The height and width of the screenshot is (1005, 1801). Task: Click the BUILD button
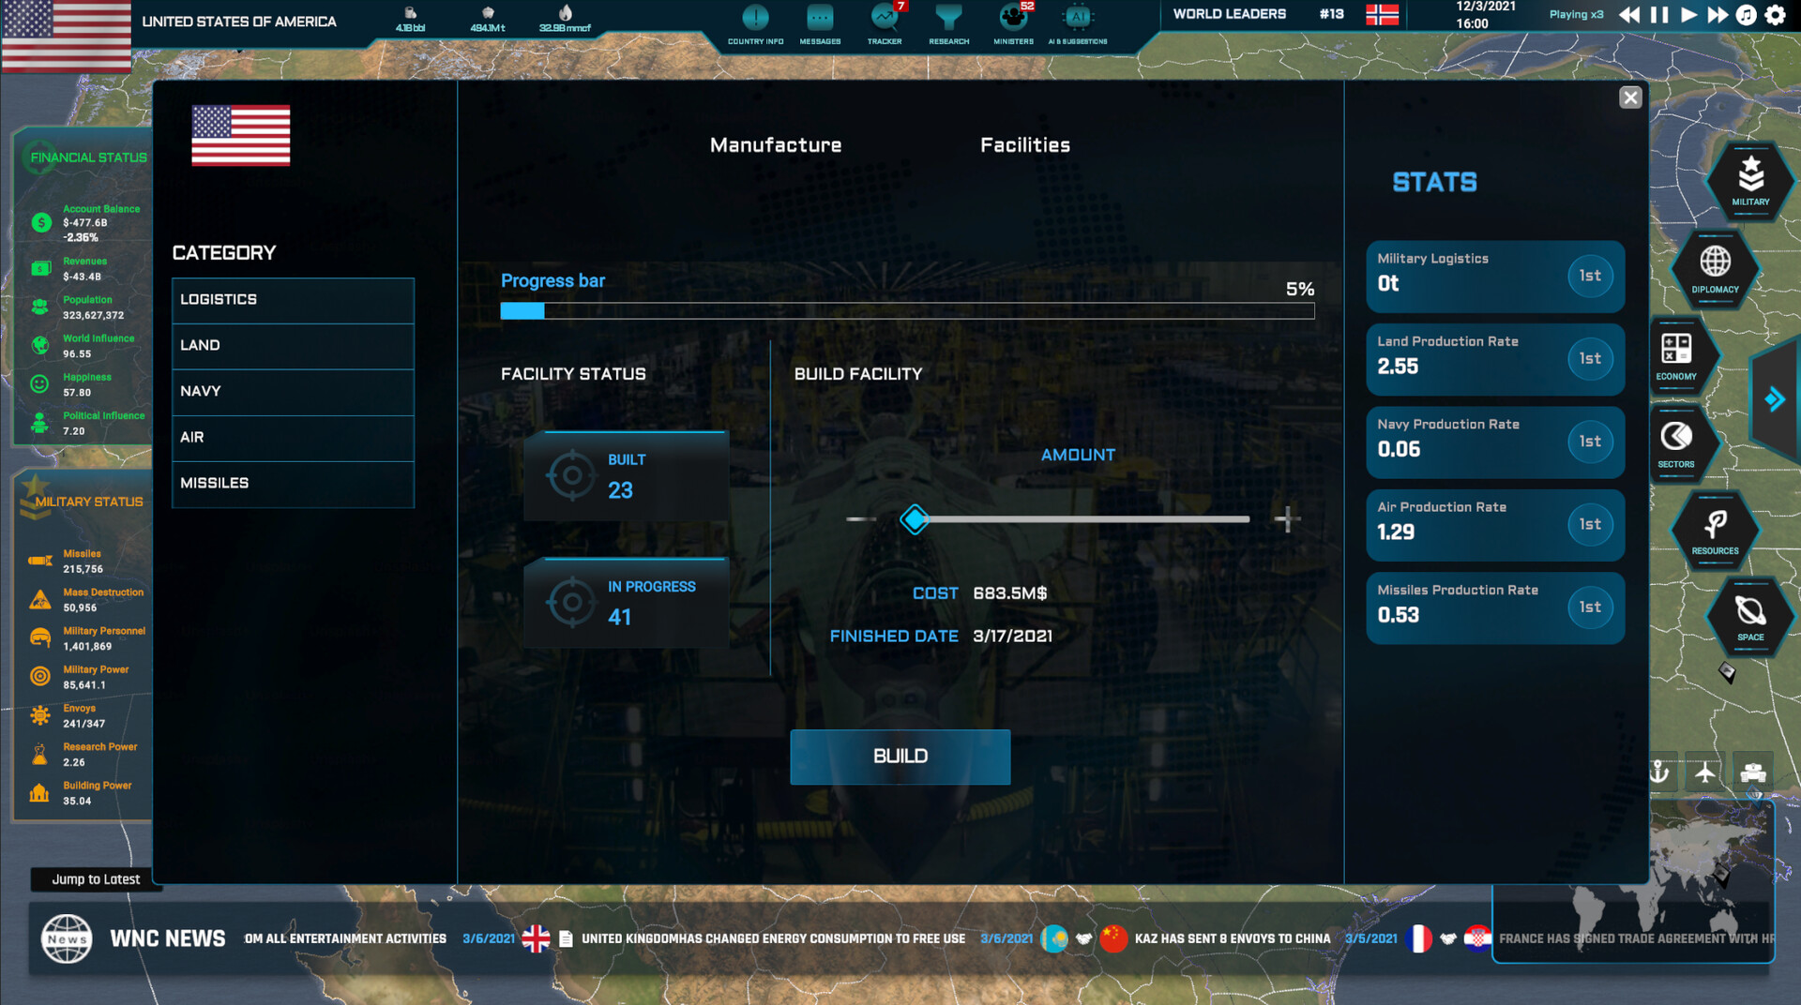click(900, 757)
